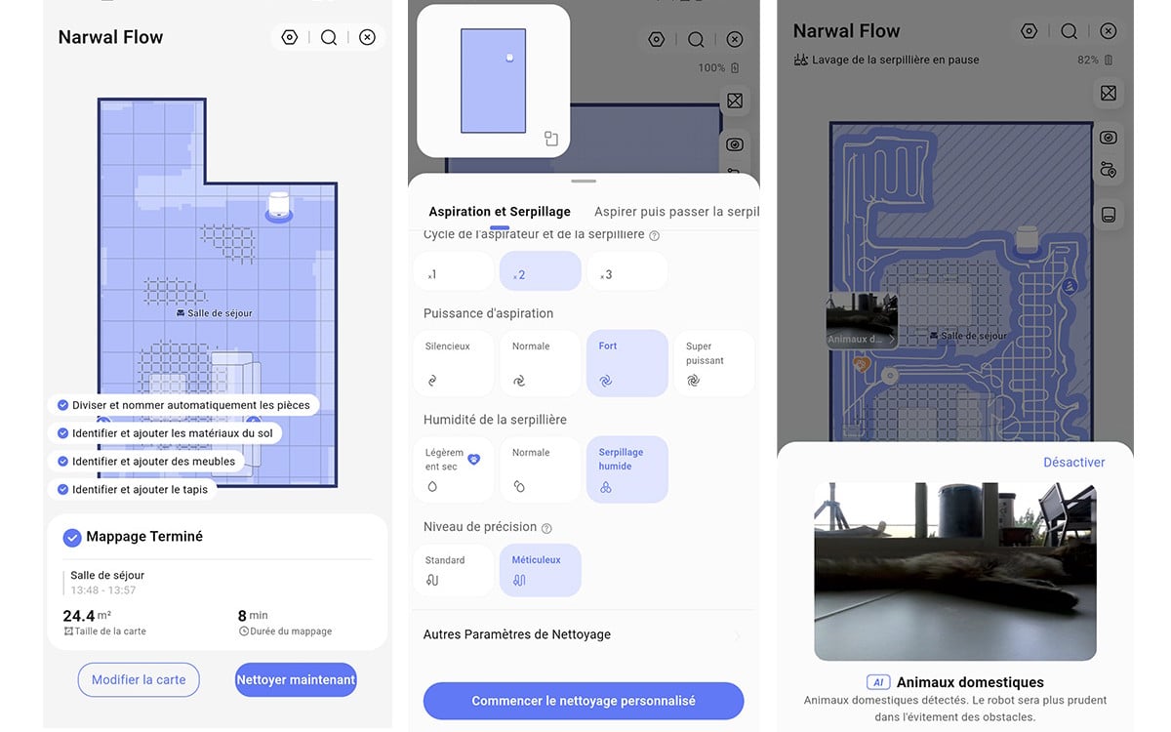Image resolution: width=1171 pixels, height=732 pixels.
Task: Tap the 13:48 - 13:57 time range
Action: (x=103, y=590)
